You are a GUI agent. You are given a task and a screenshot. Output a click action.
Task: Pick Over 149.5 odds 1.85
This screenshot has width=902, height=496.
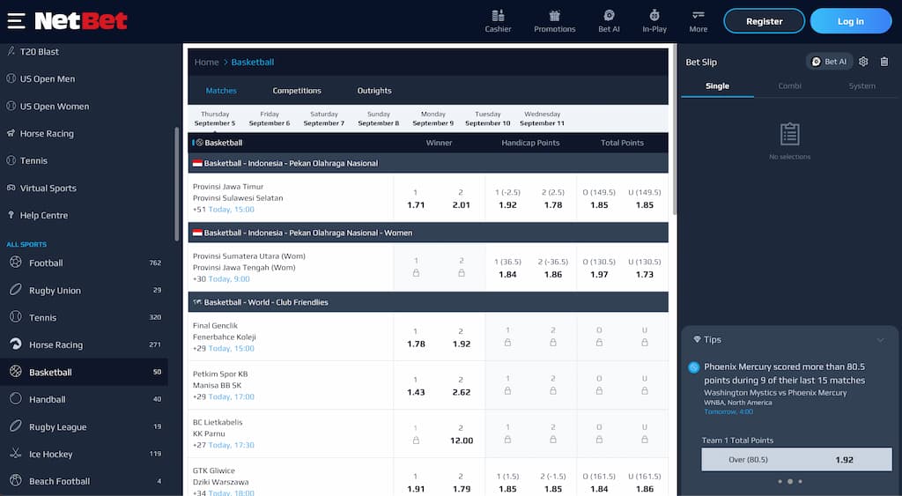point(599,198)
